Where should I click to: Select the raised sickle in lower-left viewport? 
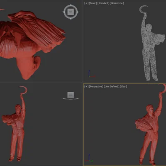click(24, 90)
